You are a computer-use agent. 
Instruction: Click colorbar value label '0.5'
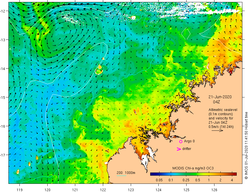(198, 180)
